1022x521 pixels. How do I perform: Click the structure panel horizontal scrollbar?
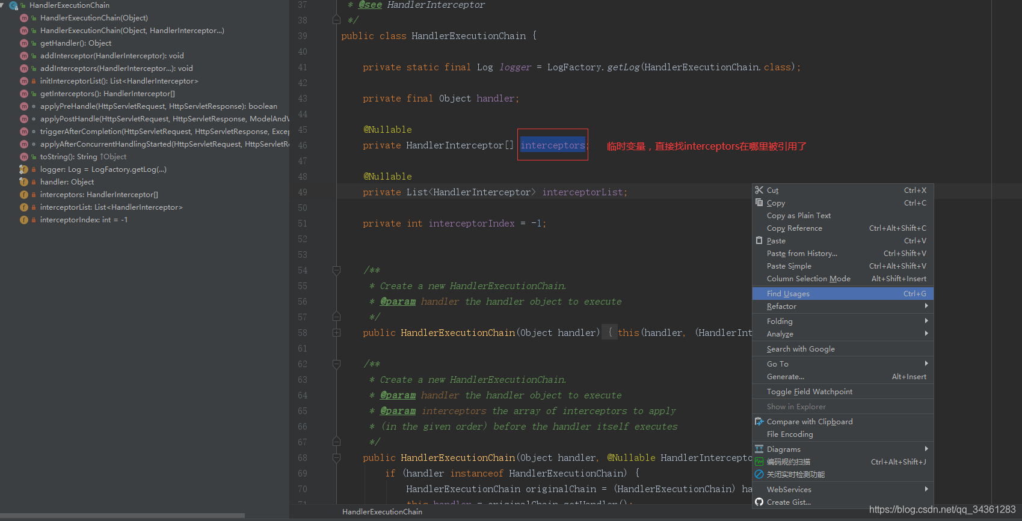pyautogui.click(x=122, y=516)
